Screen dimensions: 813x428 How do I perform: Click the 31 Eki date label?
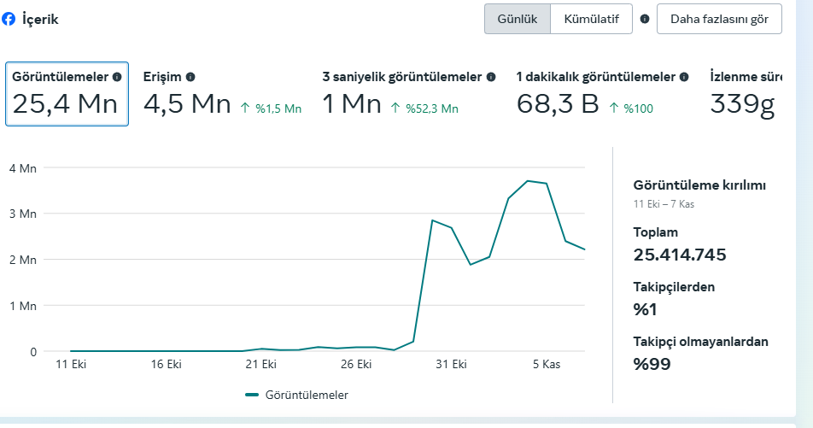[452, 364]
